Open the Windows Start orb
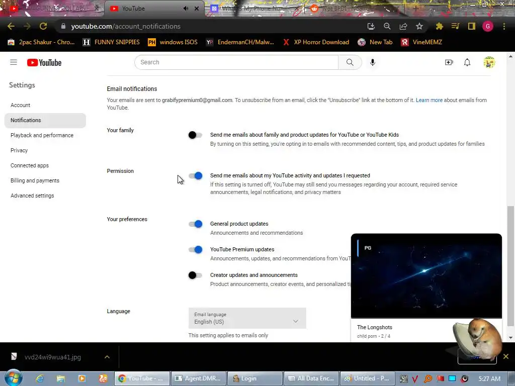 tap(13, 378)
